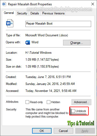Switch to the Security tab
The image size is (97, 136).
point(22,13)
